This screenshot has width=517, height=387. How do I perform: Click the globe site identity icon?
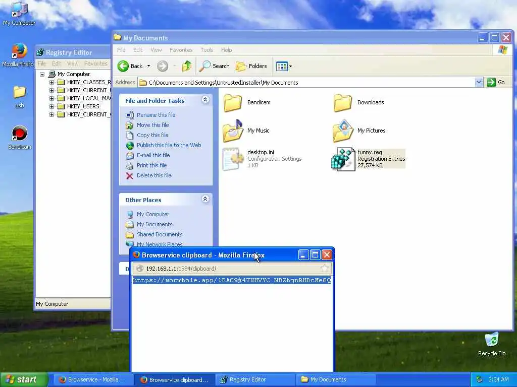pyautogui.click(x=140, y=269)
